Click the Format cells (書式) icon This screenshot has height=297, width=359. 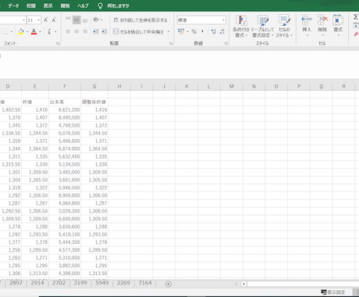338,20
